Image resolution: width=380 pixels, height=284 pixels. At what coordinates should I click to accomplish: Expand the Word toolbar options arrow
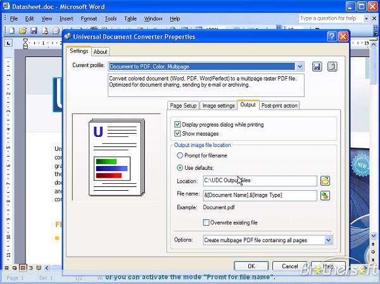coord(376,30)
